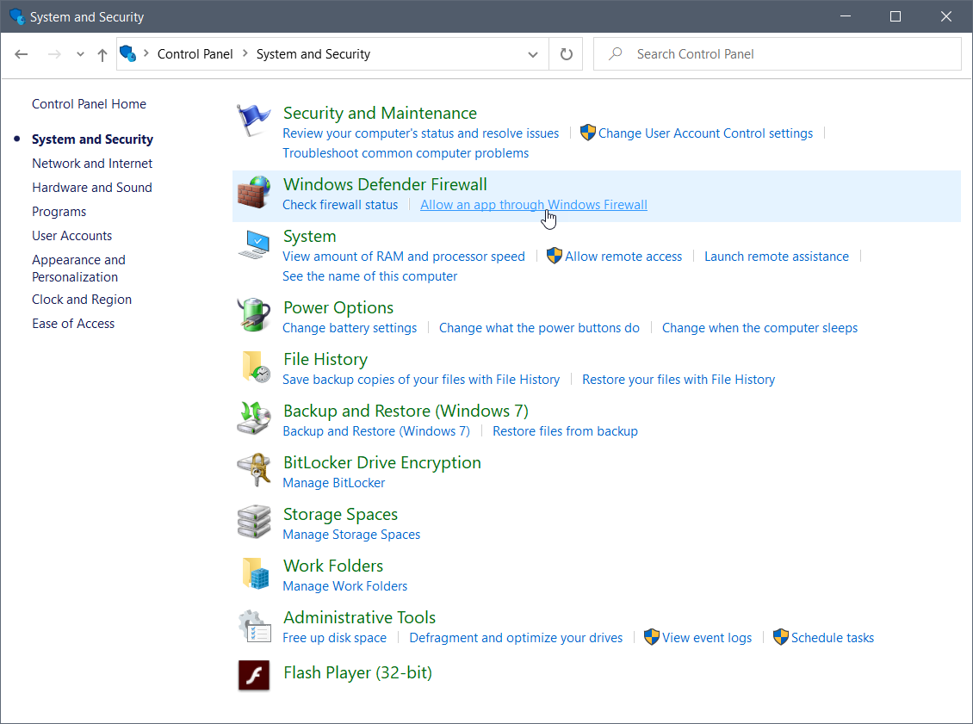Open Change User Account Control settings
The image size is (973, 724).
pos(705,133)
